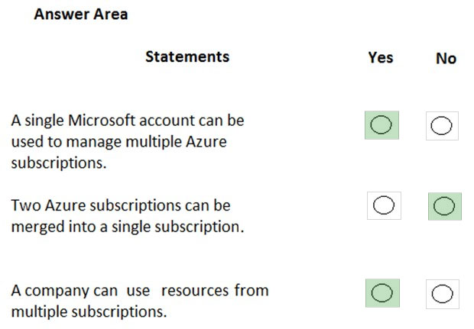Click the line starting 'A company can use'
Viewport: 474px width, 329px height.
[140, 291]
